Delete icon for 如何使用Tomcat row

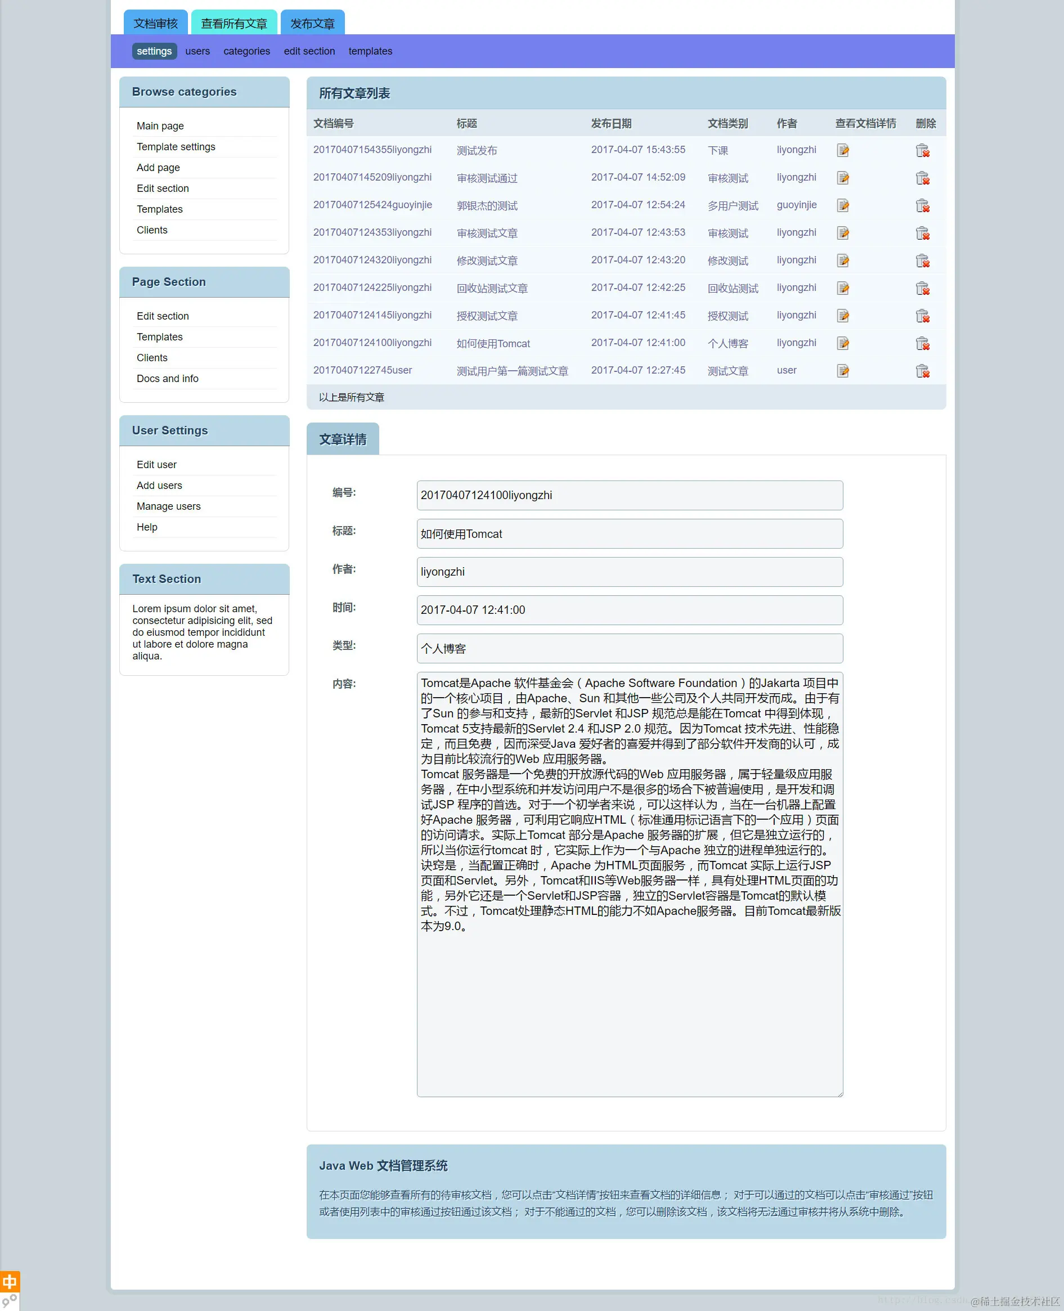(x=922, y=343)
